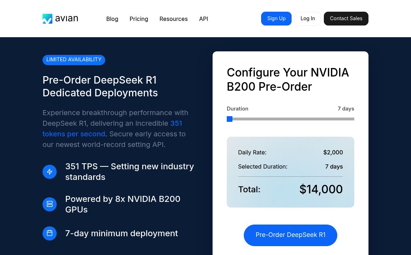Viewport: 411px width, 255px height.
Task: Select the Configure Your NVIDIA B200 heading
Action: [x=288, y=79]
